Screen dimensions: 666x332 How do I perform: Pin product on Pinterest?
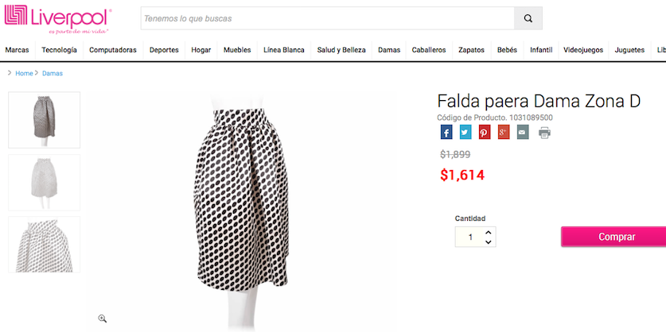point(484,133)
